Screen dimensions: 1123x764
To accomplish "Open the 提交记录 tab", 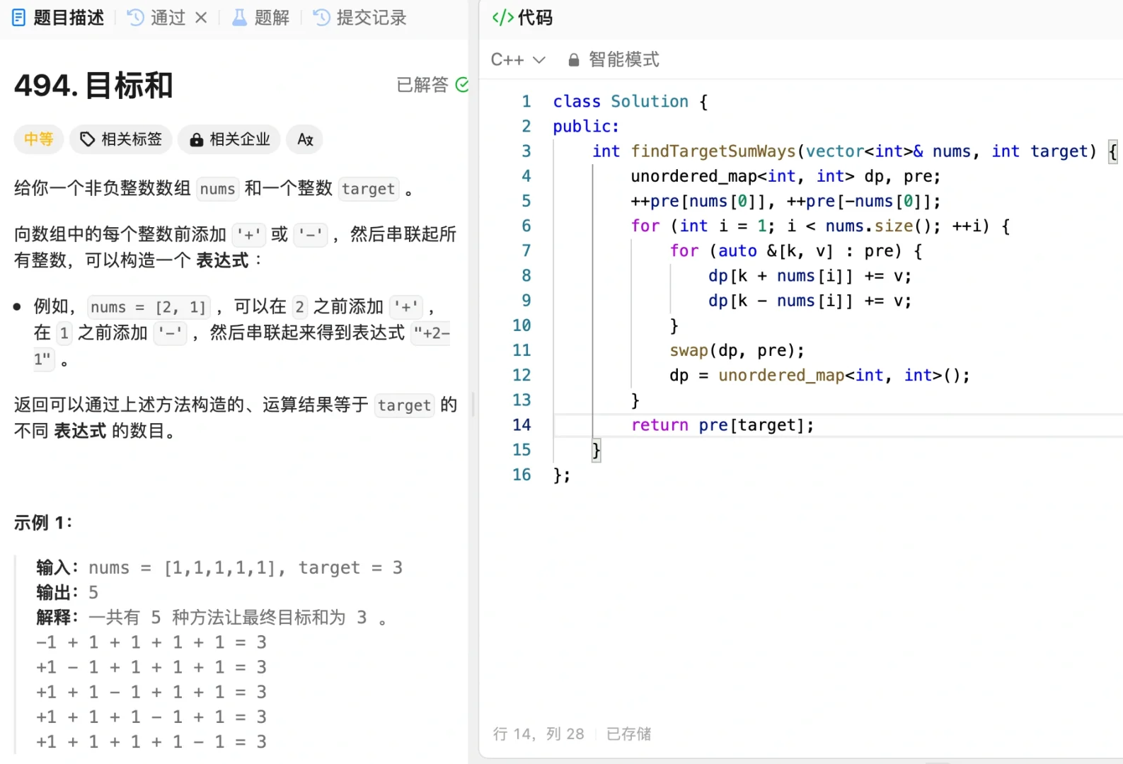I will (359, 18).
